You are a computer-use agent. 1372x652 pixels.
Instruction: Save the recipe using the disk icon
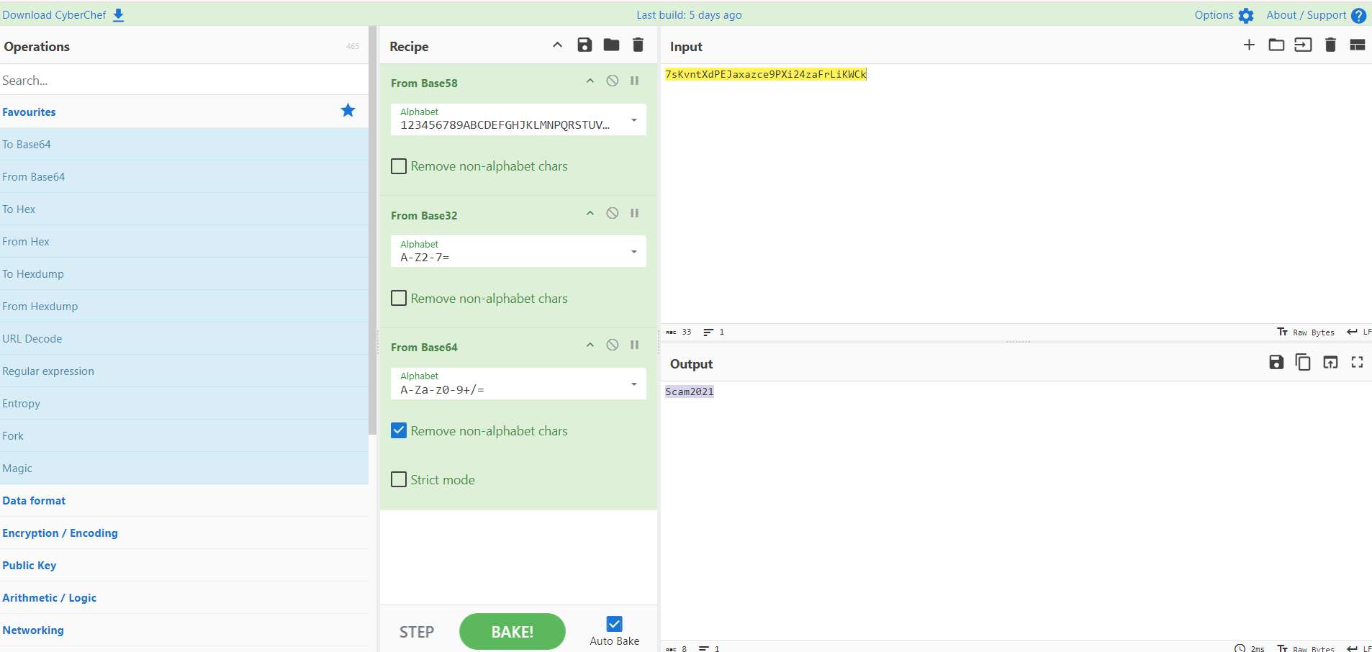point(585,45)
